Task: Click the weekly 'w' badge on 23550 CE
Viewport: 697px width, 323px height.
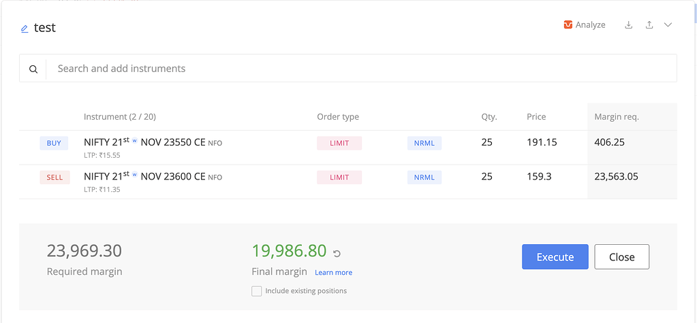Action: pos(135,141)
